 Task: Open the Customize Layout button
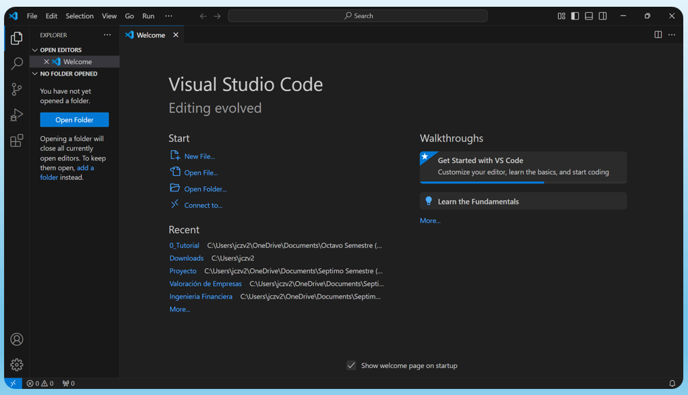tap(561, 16)
